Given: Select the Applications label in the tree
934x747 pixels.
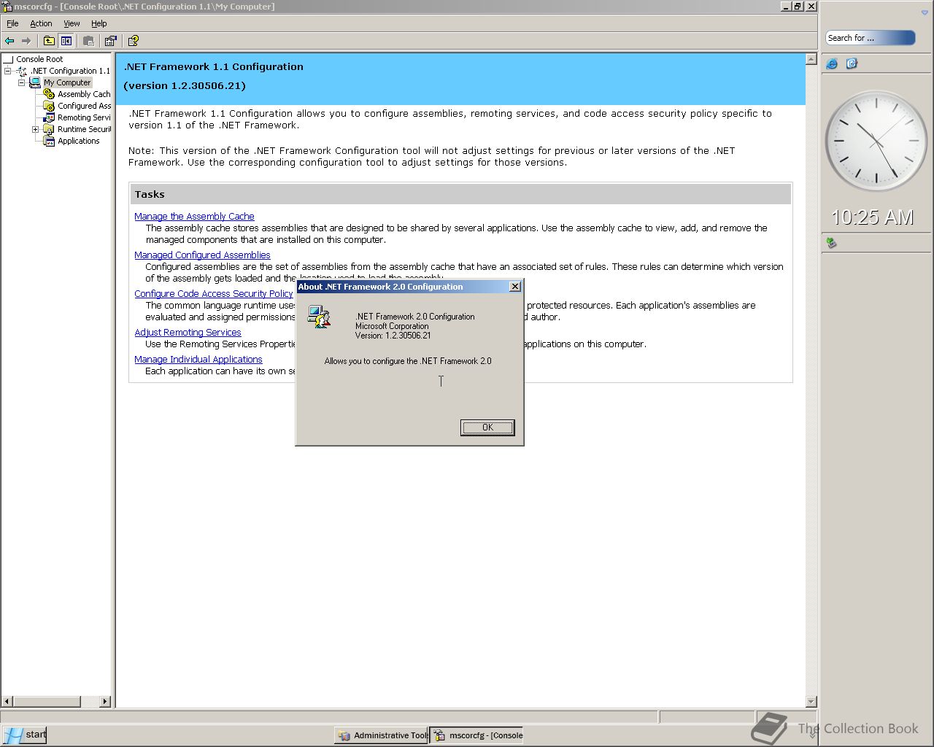Looking at the screenshot, I should [x=78, y=141].
